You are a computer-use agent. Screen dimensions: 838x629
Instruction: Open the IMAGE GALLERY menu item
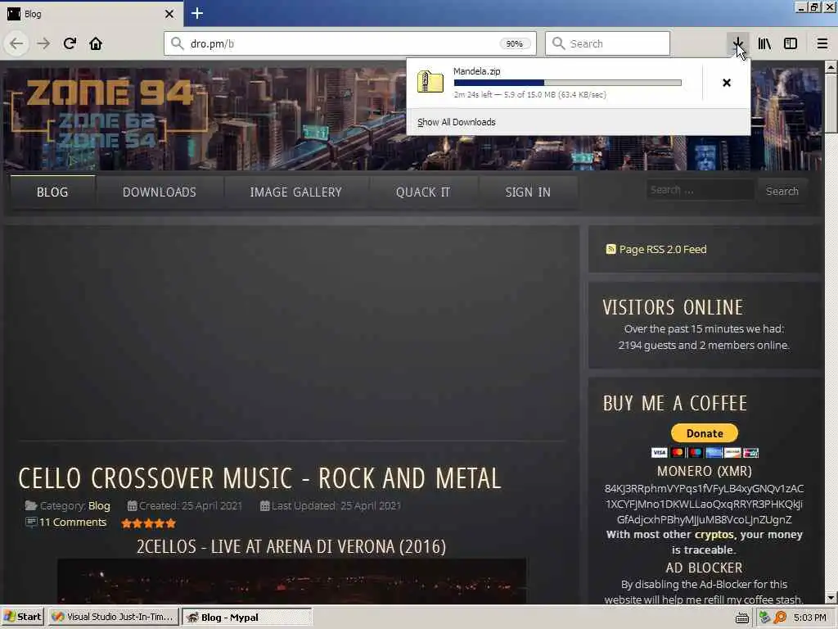point(295,192)
